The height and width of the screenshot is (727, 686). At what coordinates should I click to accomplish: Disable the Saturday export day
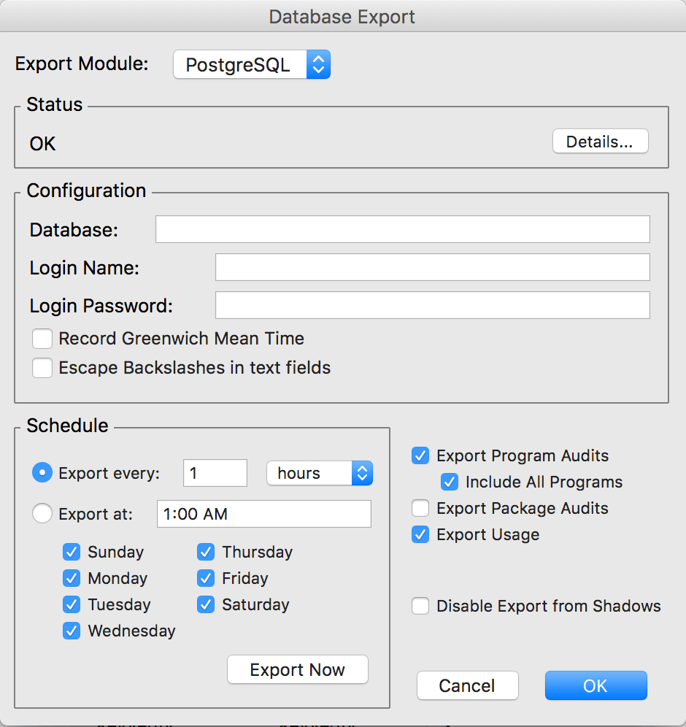point(206,604)
